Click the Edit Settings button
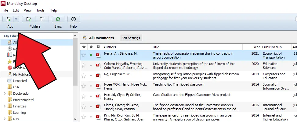The width and height of the screenshot is (297, 122). [x=131, y=38]
